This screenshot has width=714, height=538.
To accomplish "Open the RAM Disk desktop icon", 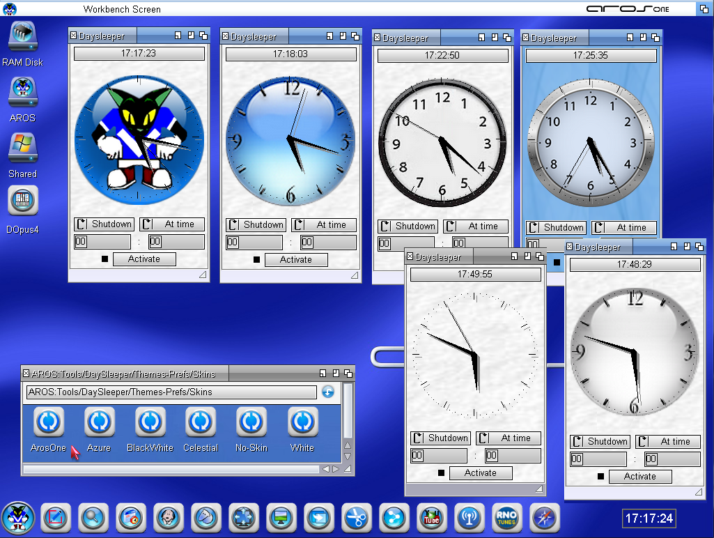I will (23, 38).
